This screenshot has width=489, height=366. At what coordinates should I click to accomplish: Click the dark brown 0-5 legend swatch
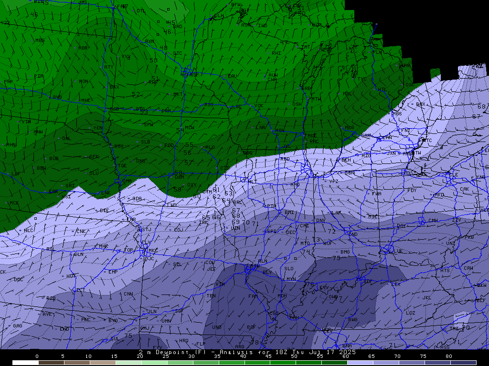tap(51, 363)
